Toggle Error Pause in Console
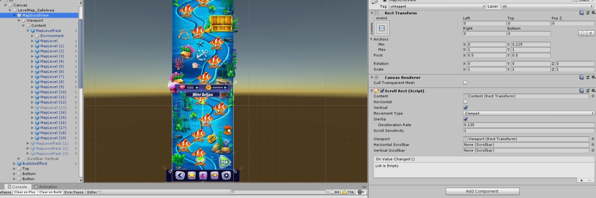This screenshot has width=596, height=198. pyautogui.click(x=74, y=192)
